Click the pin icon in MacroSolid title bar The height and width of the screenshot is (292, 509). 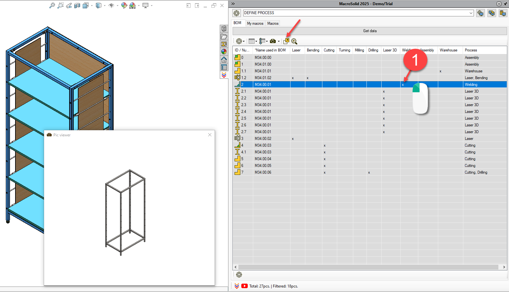(x=505, y=4)
